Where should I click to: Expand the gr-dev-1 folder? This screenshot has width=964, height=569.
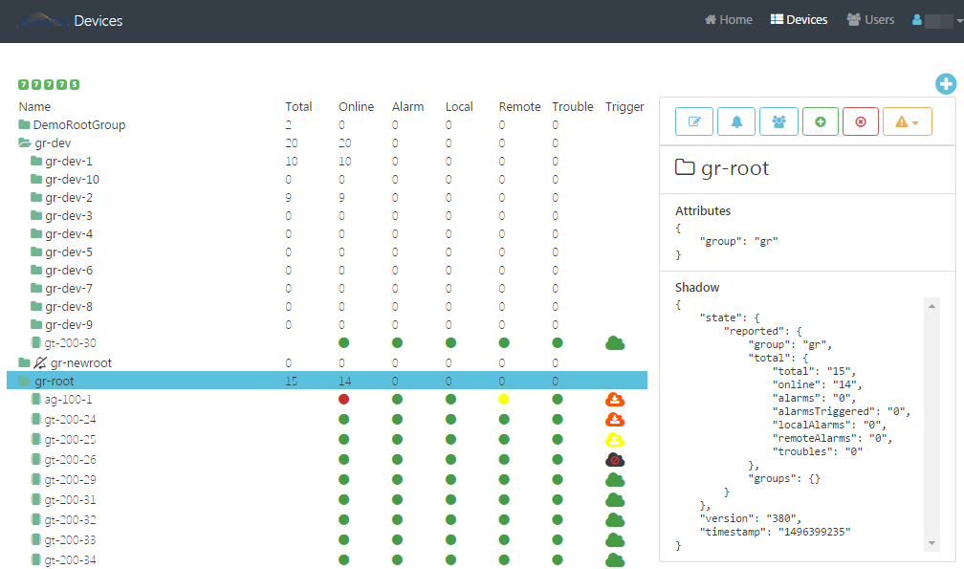click(x=36, y=161)
